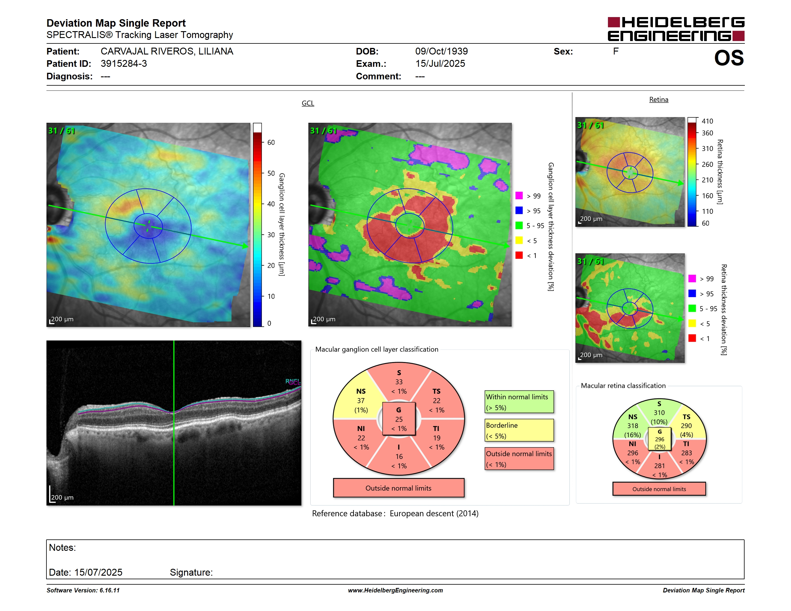Click the Sex value F
Screen dimensions: 791x611
616,51
